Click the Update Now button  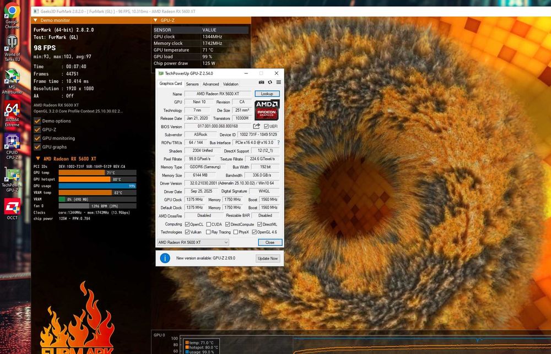(x=268, y=258)
